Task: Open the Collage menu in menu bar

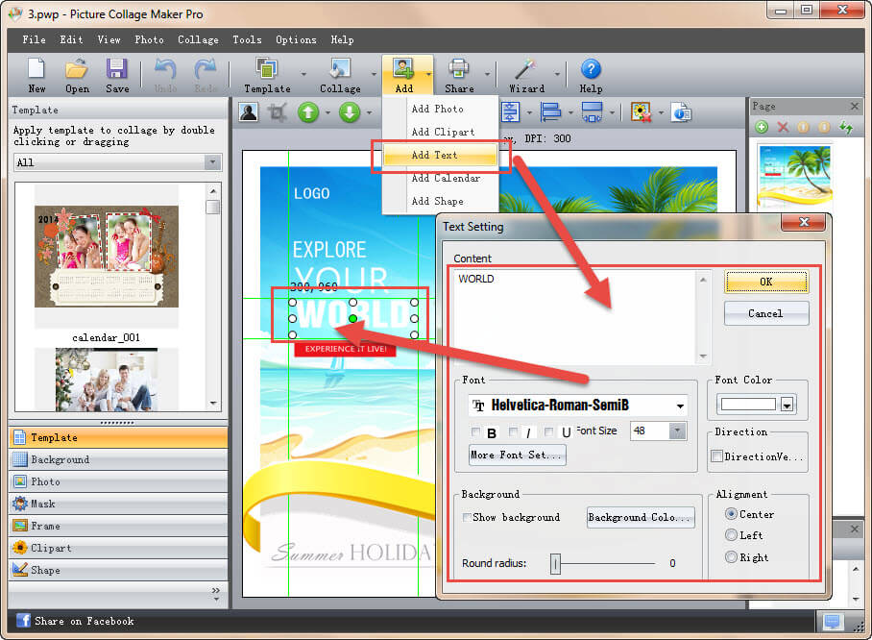Action: [198, 39]
